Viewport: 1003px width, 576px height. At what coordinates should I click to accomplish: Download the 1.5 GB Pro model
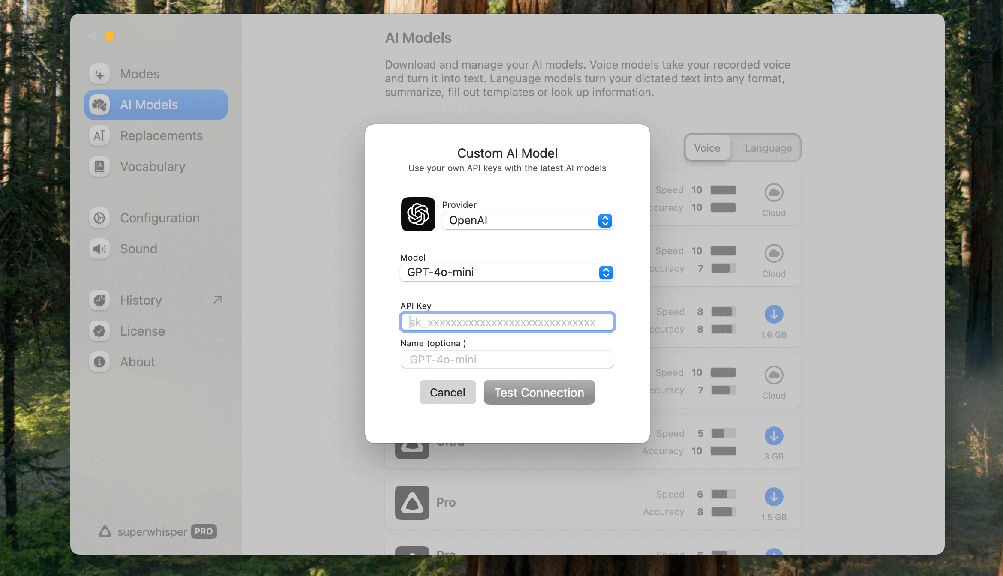click(774, 497)
